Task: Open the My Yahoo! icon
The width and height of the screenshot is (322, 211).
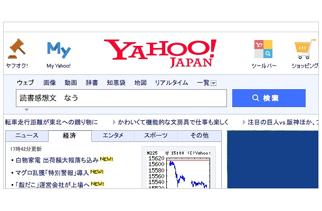Action: tap(59, 50)
